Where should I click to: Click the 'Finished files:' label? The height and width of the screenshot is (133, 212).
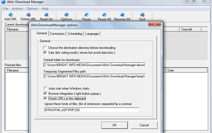(13, 65)
